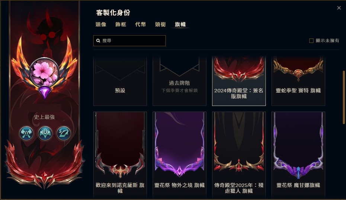Viewport: 346px width, 200px height.
Task: Pick the 靈蛇拳聖 賽特 旗幟 banner
Action: [x=298, y=81]
